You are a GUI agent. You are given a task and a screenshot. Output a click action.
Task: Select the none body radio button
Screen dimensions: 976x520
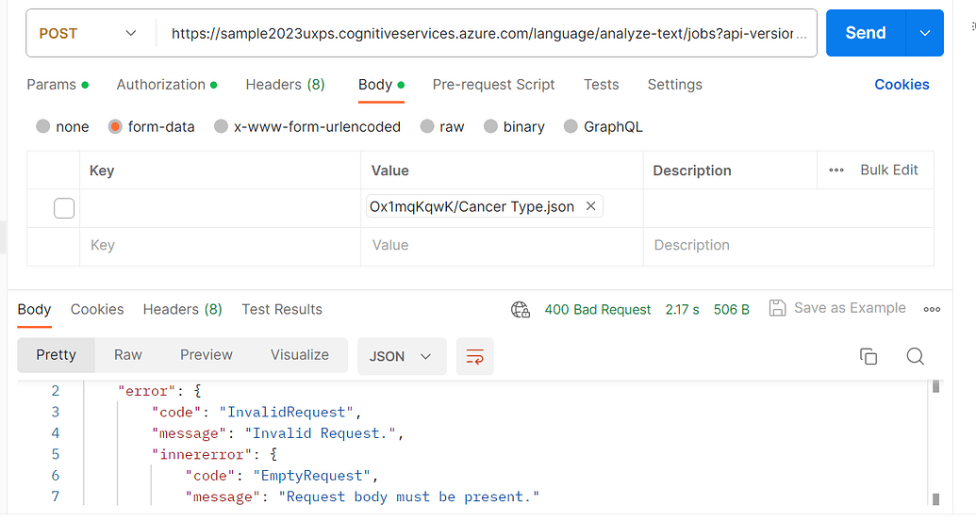click(x=43, y=126)
